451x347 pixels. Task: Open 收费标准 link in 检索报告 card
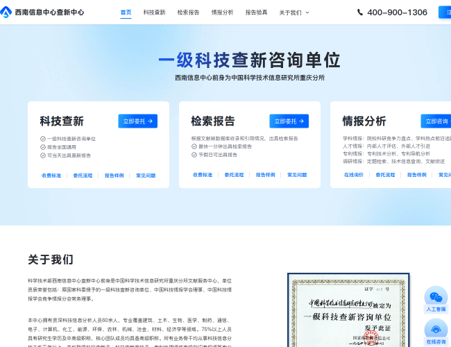[x=203, y=175]
